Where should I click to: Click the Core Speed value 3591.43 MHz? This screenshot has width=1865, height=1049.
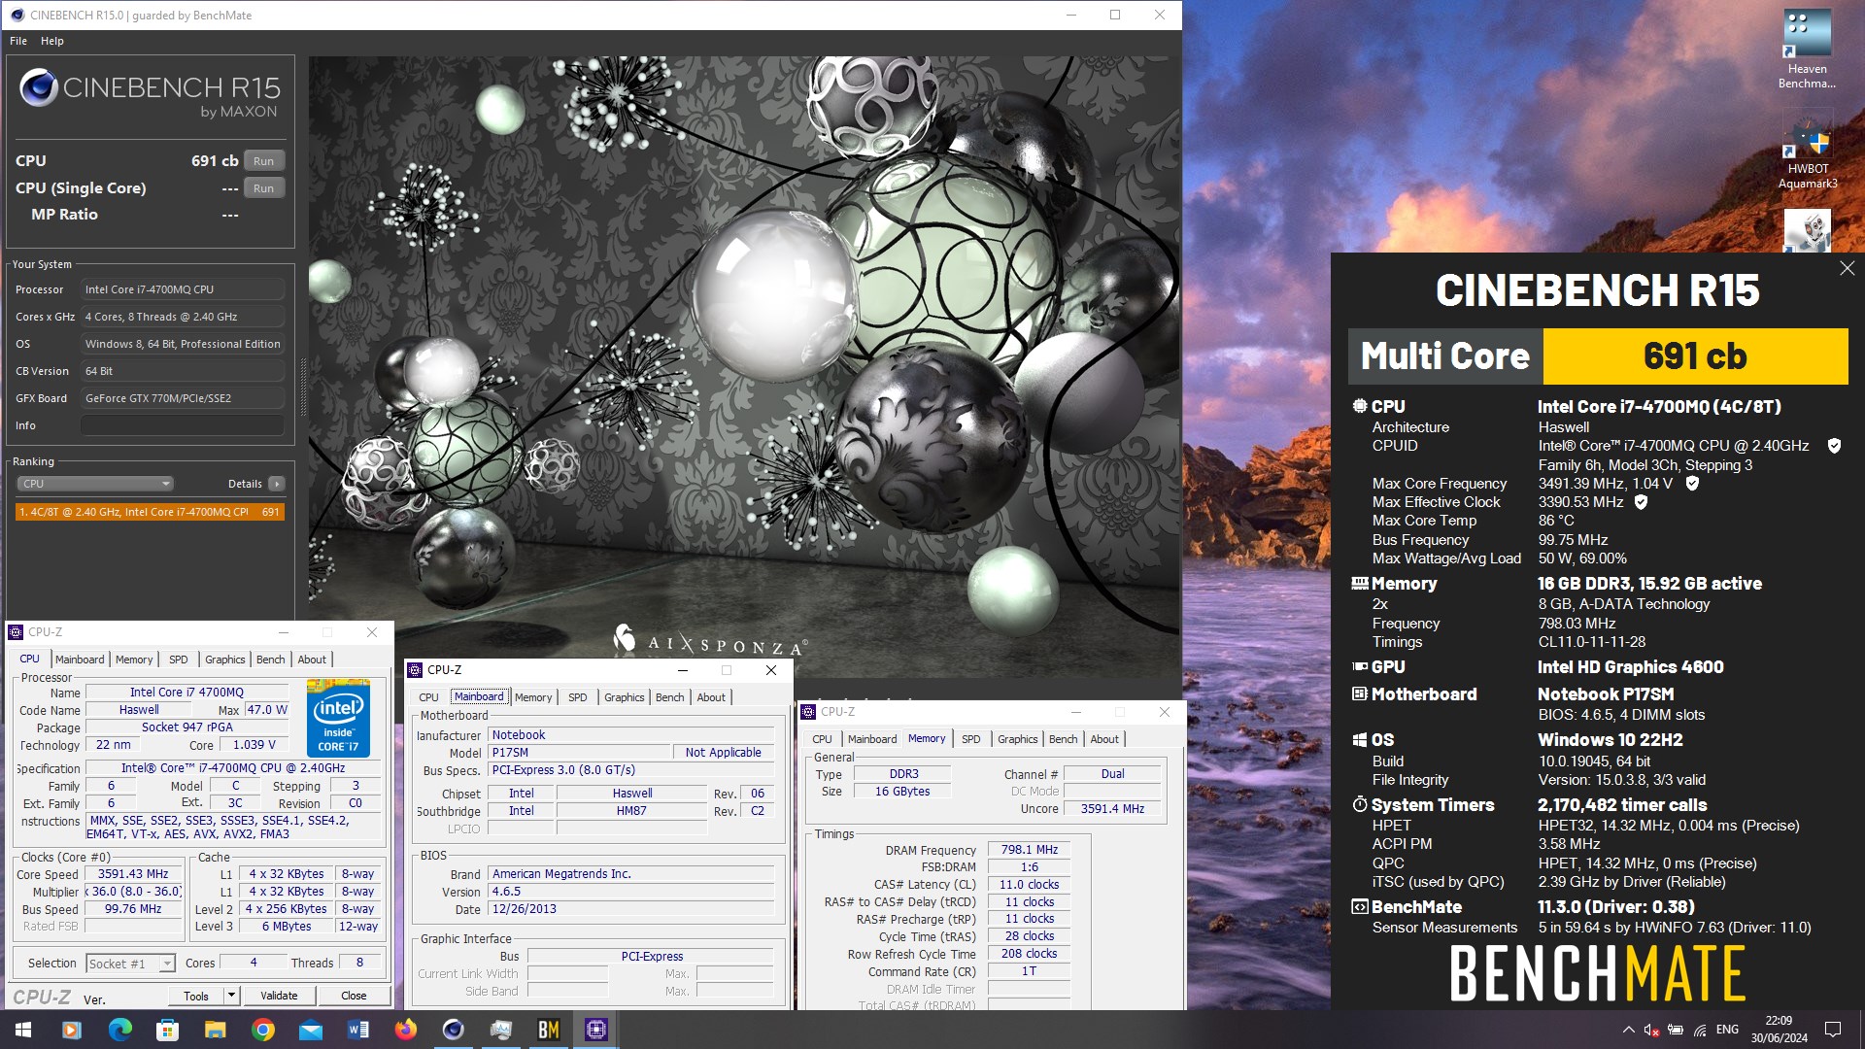click(x=133, y=874)
